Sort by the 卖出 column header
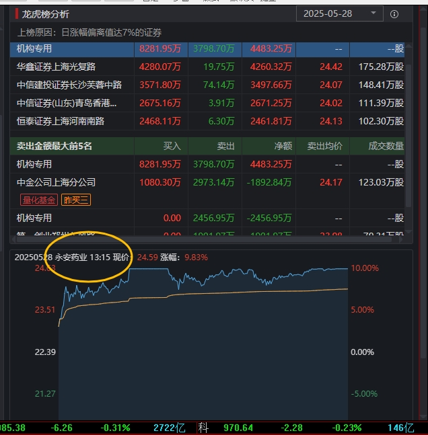The image size is (428, 435). click(x=225, y=146)
